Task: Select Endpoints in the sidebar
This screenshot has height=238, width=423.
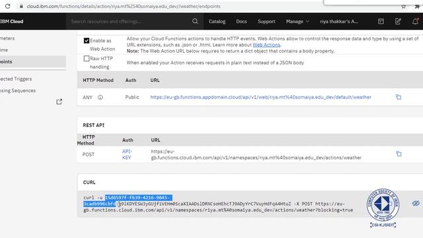Action: click(33, 61)
